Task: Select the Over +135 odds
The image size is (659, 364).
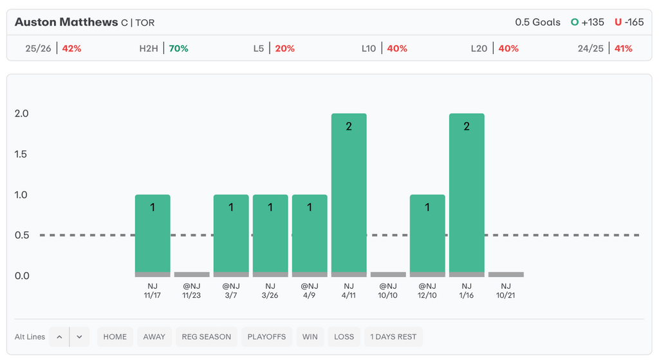Action: pyautogui.click(x=588, y=22)
